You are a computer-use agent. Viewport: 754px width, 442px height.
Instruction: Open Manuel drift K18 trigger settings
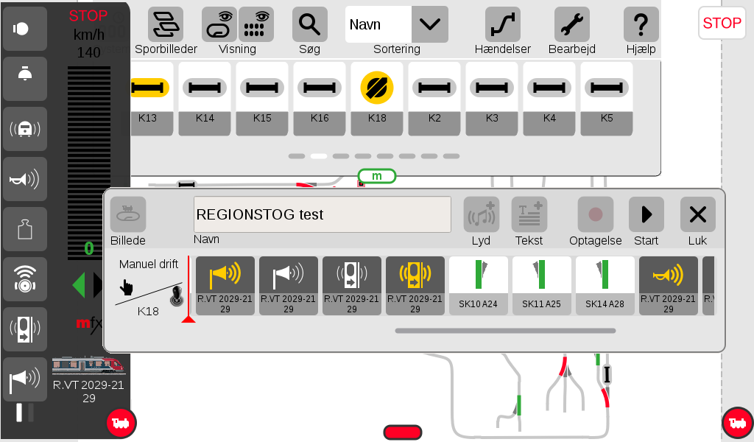148,287
